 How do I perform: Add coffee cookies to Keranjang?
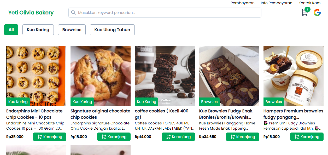point(178,137)
